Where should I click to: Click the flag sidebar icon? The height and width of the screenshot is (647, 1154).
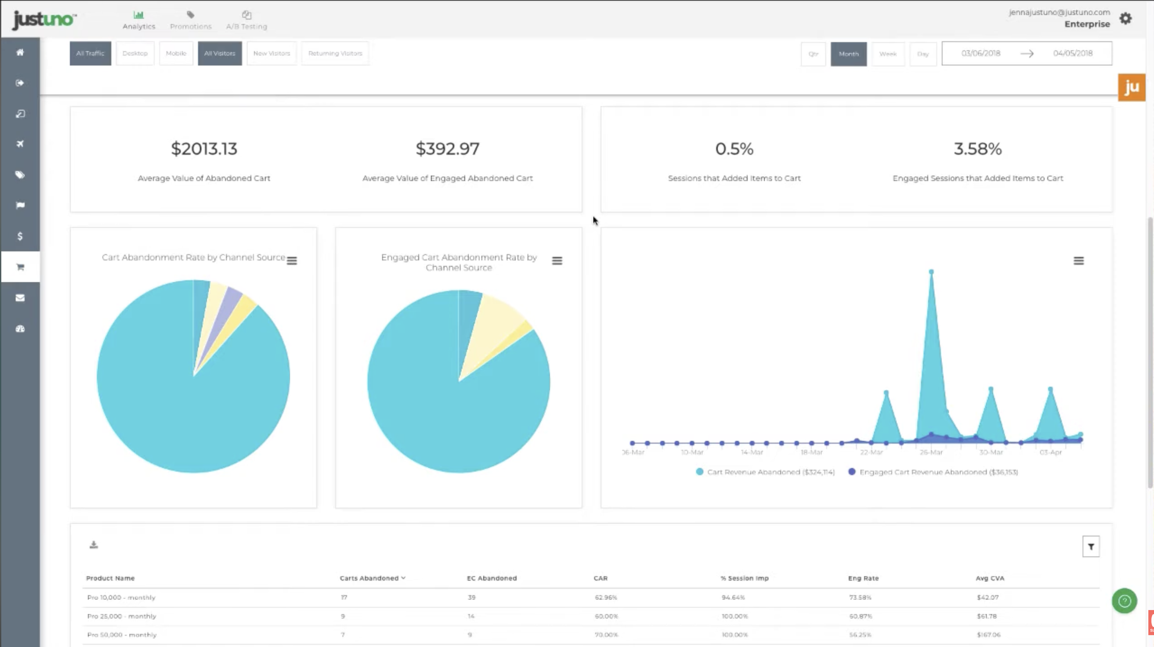click(x=20, y=205)
